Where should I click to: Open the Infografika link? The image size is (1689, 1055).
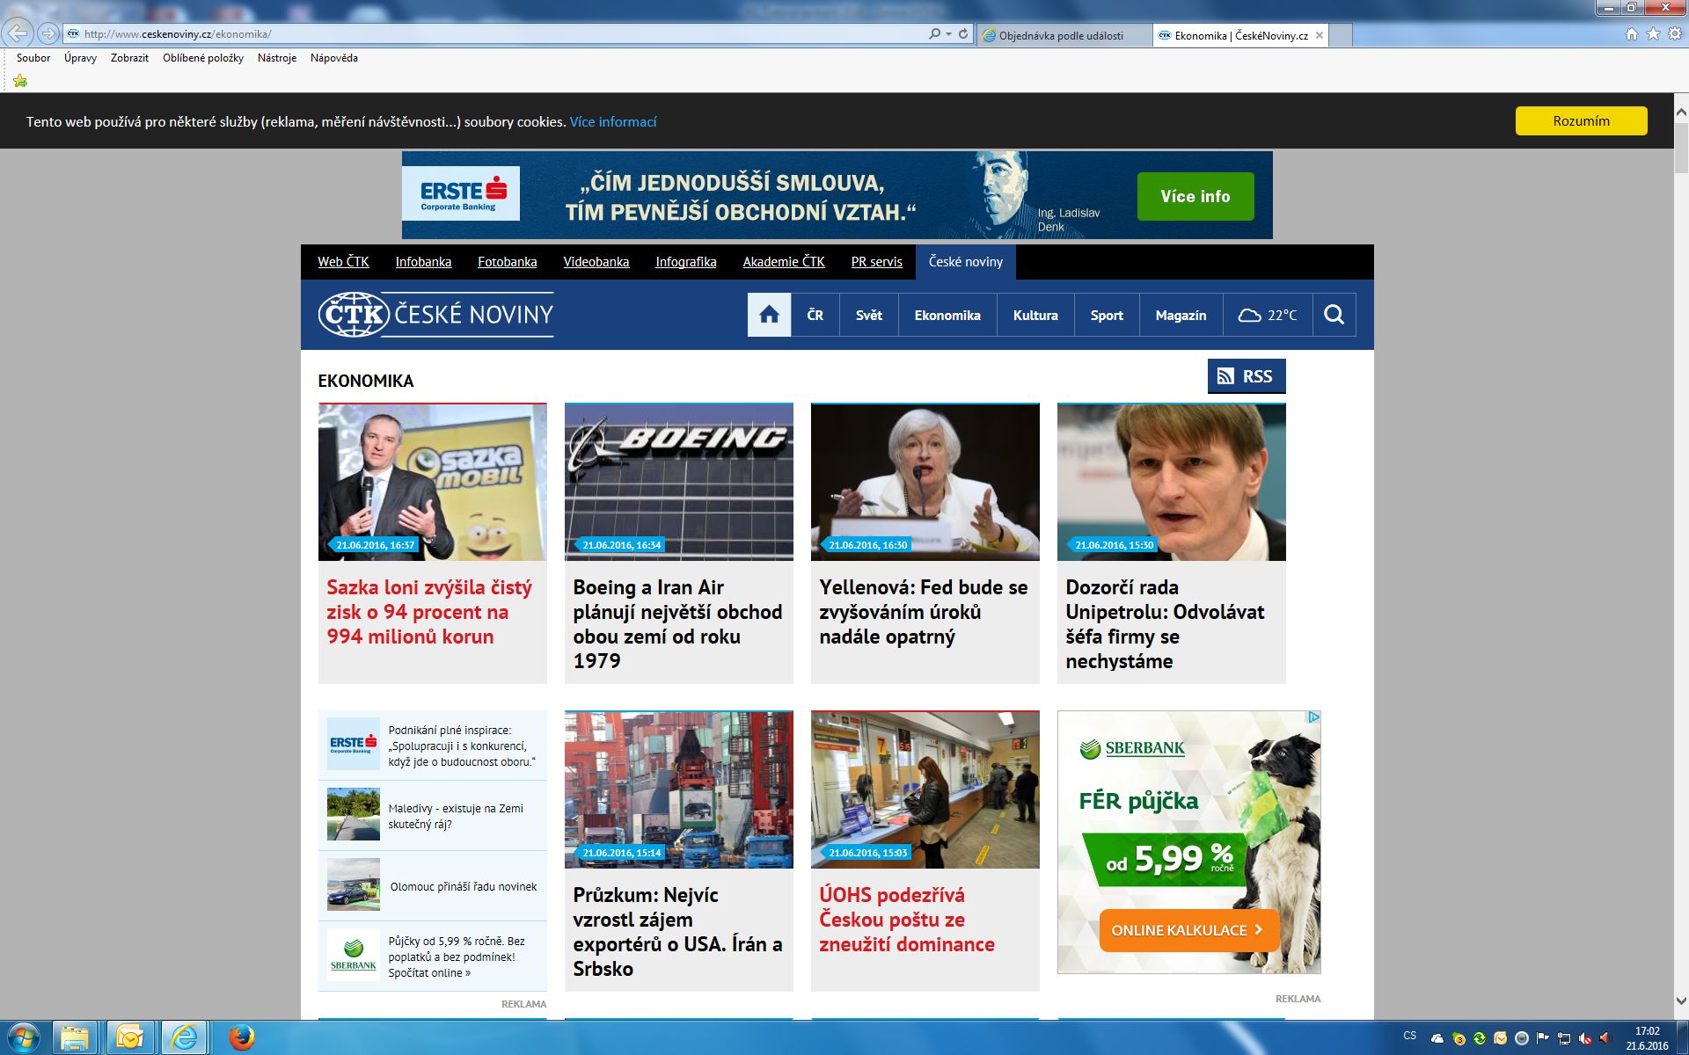pos(685,262)
